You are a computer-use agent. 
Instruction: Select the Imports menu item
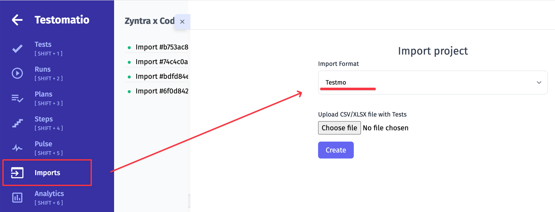tap(47, 173)
